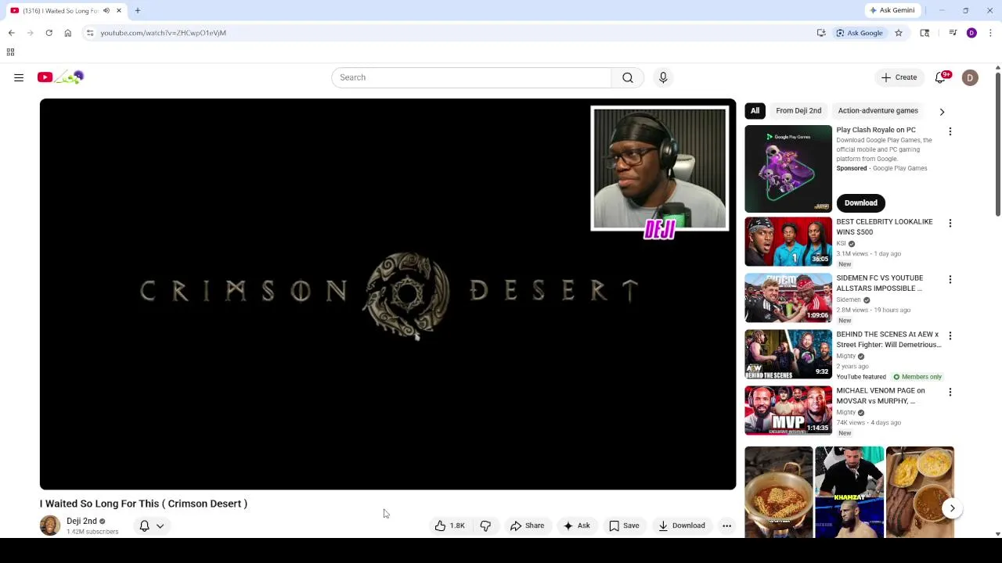The width and height of the screenshot is (1002, 563).
Task: Click the page vertical scrollbar
Action: pos(997,145)
